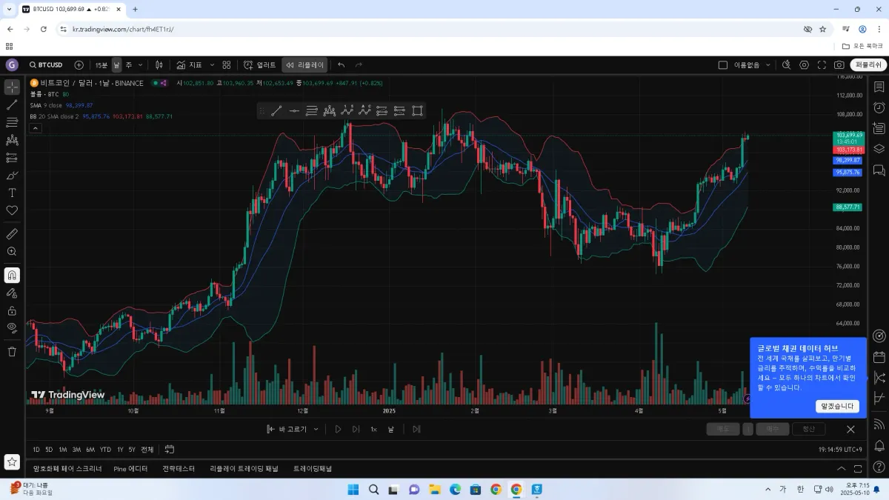Select the brush drawing tool
Viewport: 889px width, 500px height.
coord(12,176)
